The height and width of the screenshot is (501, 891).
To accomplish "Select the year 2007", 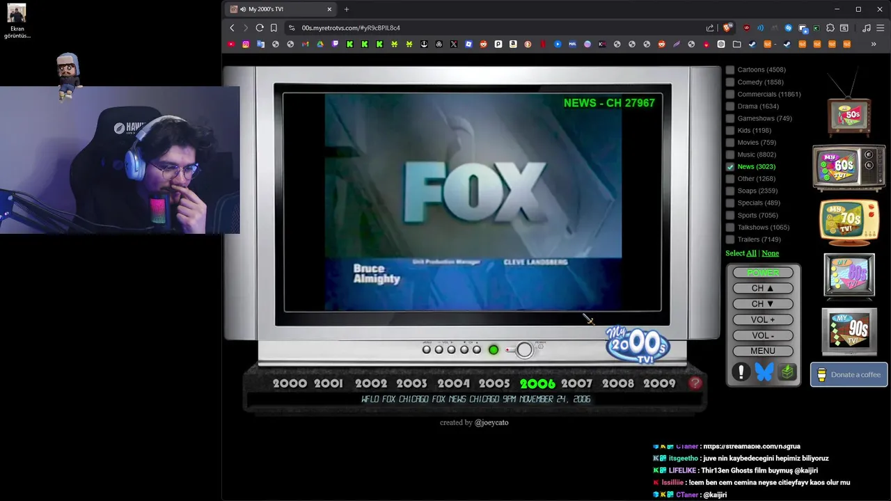I will (577, 383).
